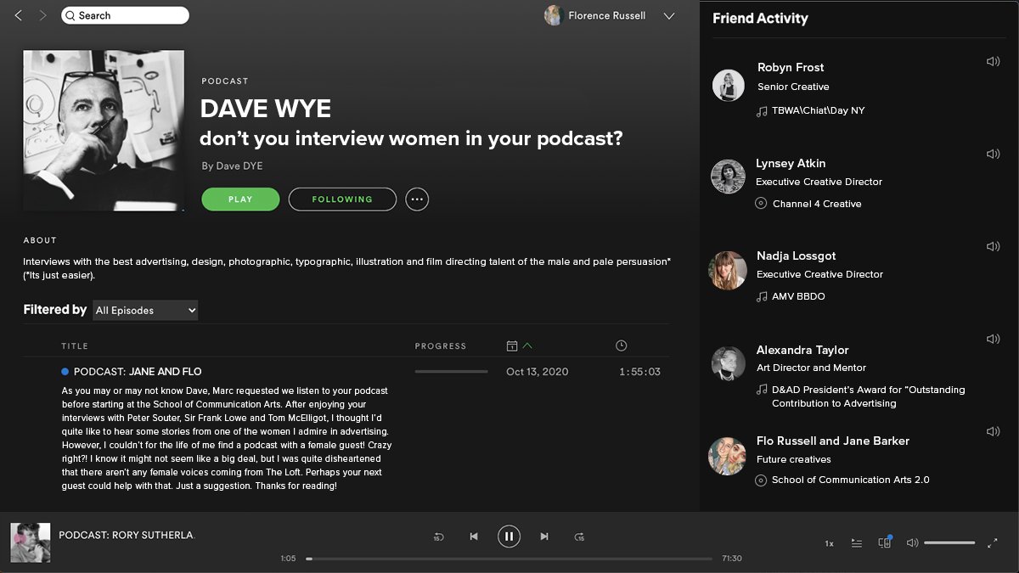Open the Dave Wye podcast cover art
The image size is (1019, 573).
click(104, 131)
